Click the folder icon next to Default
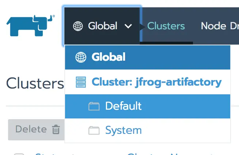 [x=94, y=106]
